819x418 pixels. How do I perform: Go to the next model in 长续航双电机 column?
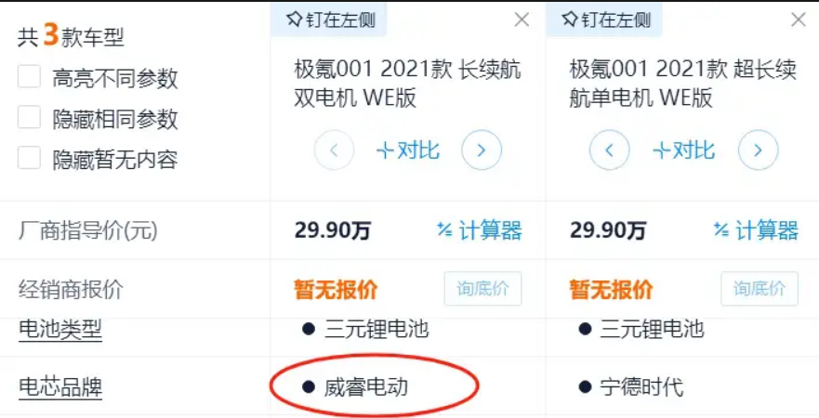482,150
